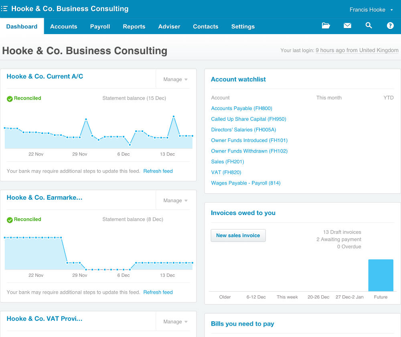The width and height of the screenshot is (401, 337).
Task: Open the Invoices owed to you heading
Action: 243,213
